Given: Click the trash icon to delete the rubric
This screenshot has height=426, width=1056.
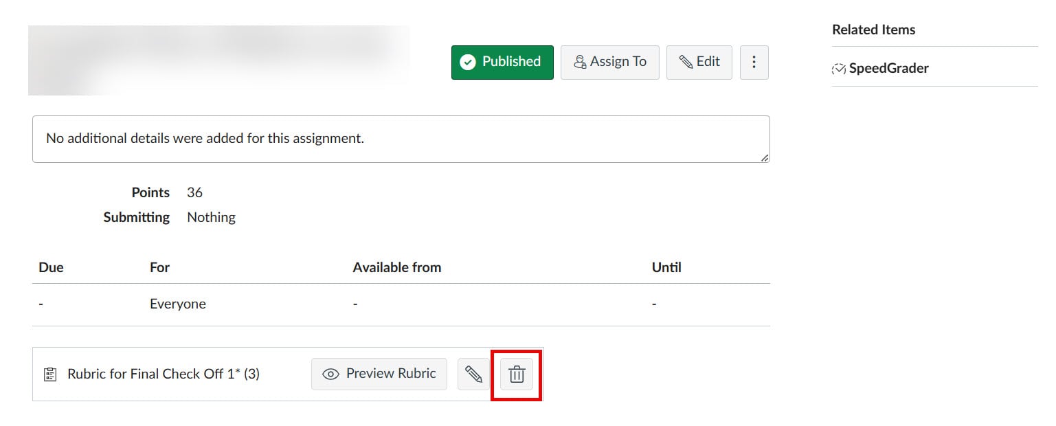Looking at the screenshot, I should tap(516, 374).
